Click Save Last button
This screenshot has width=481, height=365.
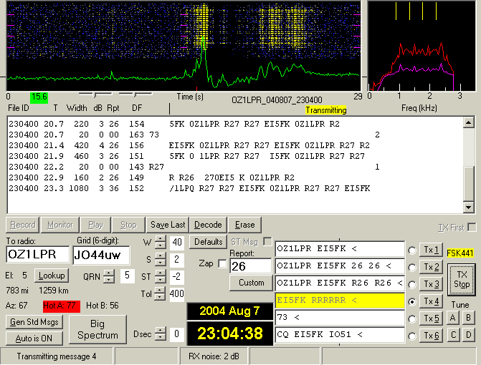pyautogui.click(x=169, y=225)
